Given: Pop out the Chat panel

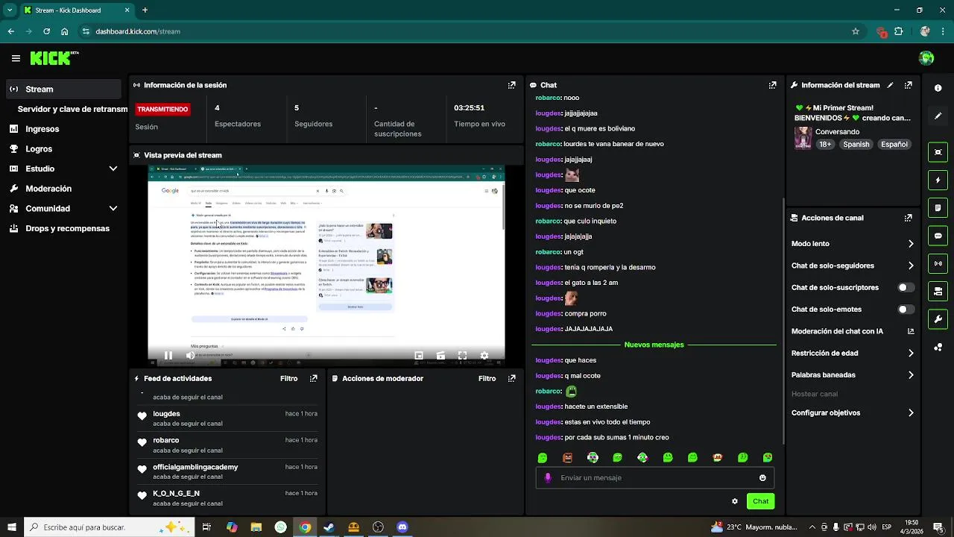Looking at the screenshot, I should 772,85.
